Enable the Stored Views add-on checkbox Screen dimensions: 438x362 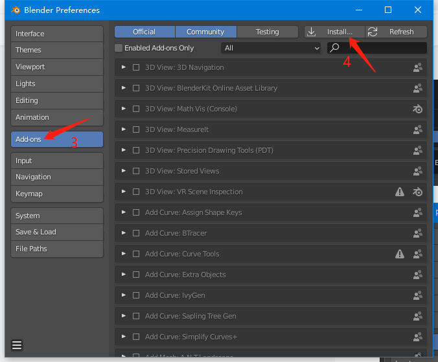[x=136, y=171]
